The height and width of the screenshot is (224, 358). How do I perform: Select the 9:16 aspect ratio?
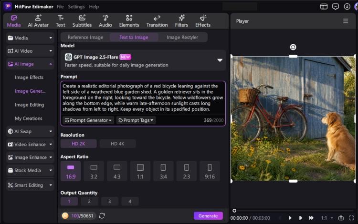(210, 171)
